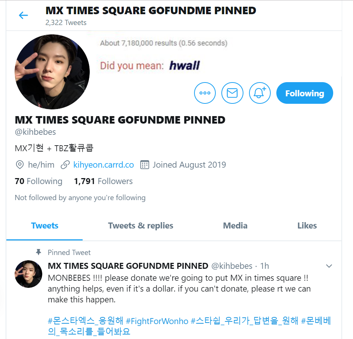
Task: Switch to the Tweets & replies tab
Action: [x=141, y=226]
